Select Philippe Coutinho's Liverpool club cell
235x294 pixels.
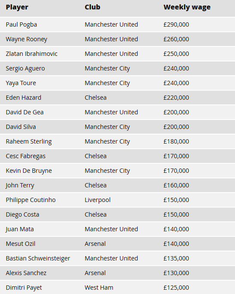[98, 200]
